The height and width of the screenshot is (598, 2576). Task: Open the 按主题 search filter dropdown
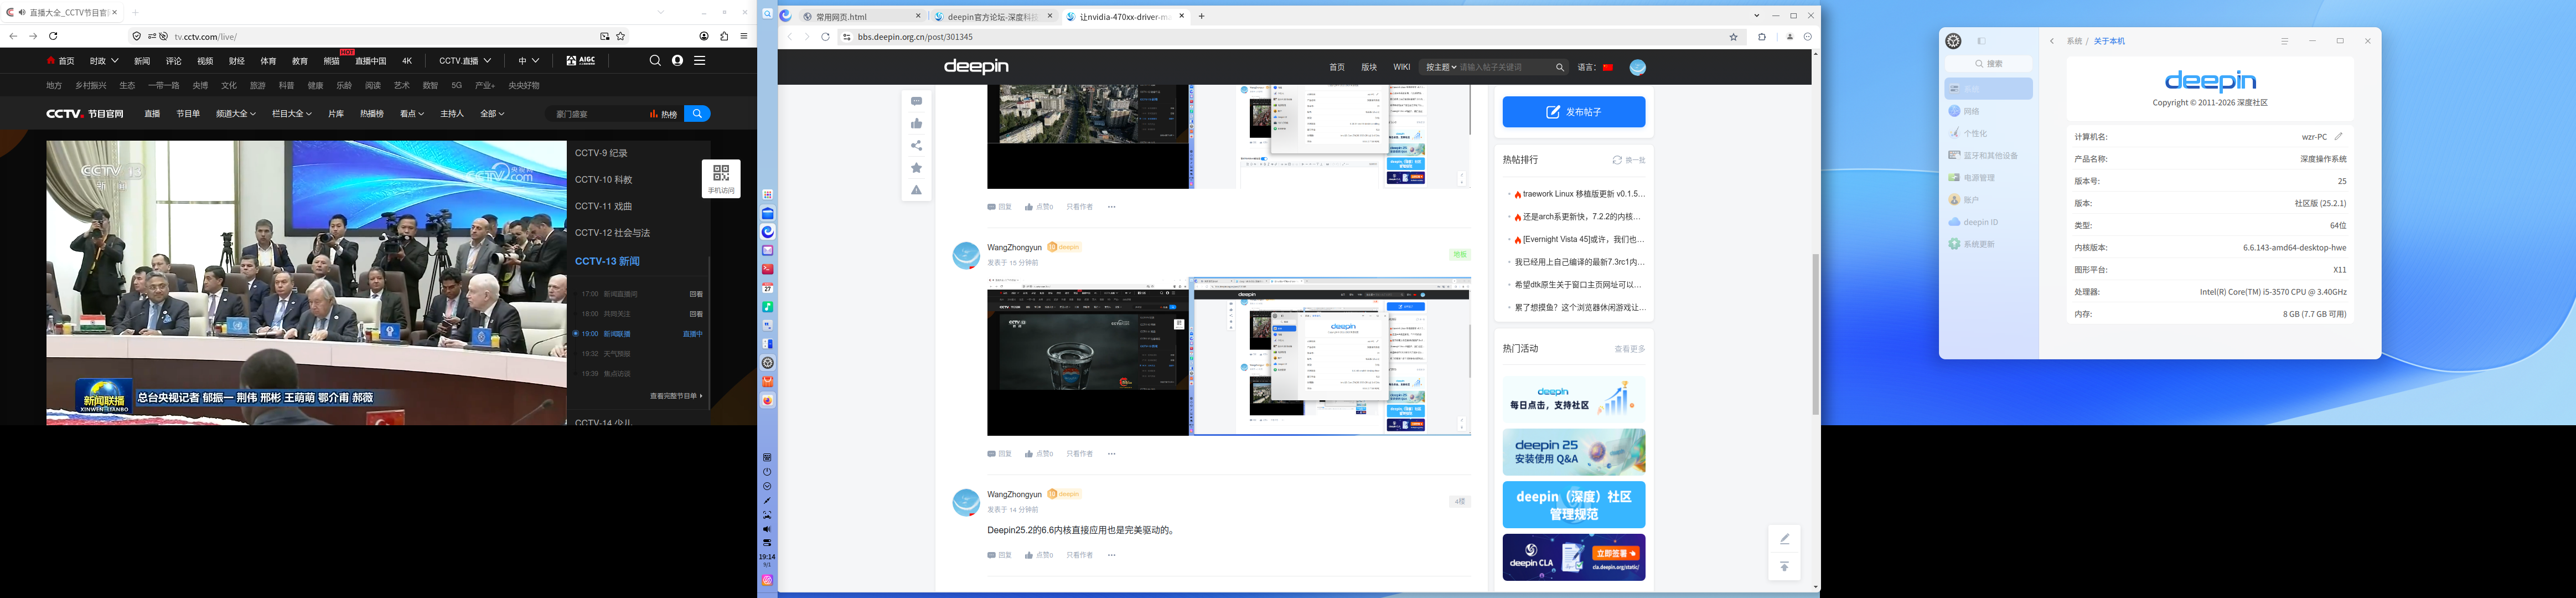click(1440, 67)
